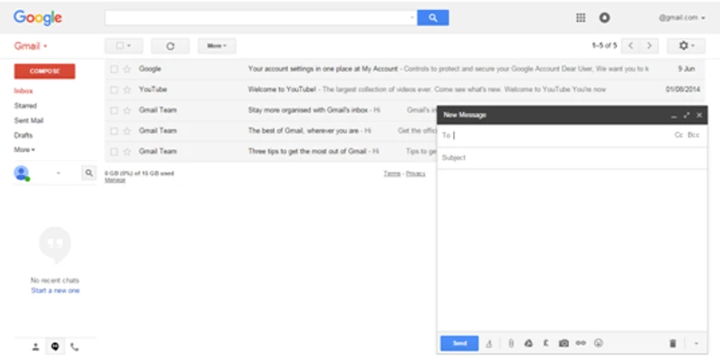The image size is (720, 357).
Task: Click the insert photo camera icon
Action: click(563, 343)
